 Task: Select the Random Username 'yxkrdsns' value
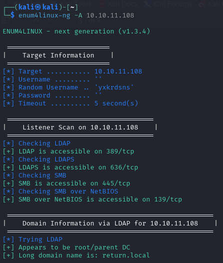click(x=114, y=87)
